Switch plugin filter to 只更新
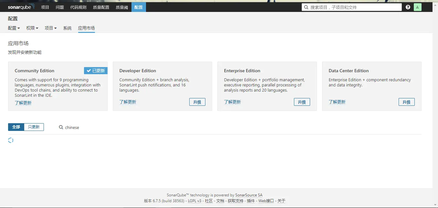Viewport: 438px width, 208px height. [x=34, y=127]
